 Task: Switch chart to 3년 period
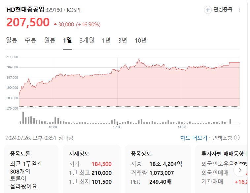(123, 40)
